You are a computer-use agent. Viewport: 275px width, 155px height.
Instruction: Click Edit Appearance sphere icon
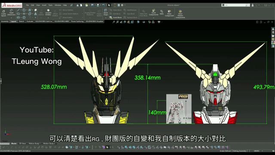pyautogui.click(x=150, y=22)
